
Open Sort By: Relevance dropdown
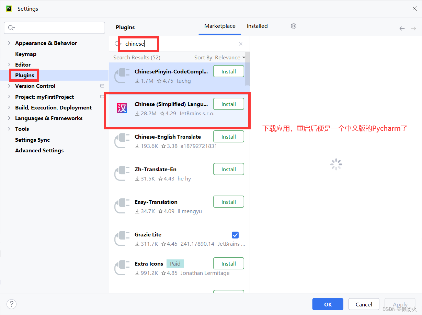click(x=220, y=58)
